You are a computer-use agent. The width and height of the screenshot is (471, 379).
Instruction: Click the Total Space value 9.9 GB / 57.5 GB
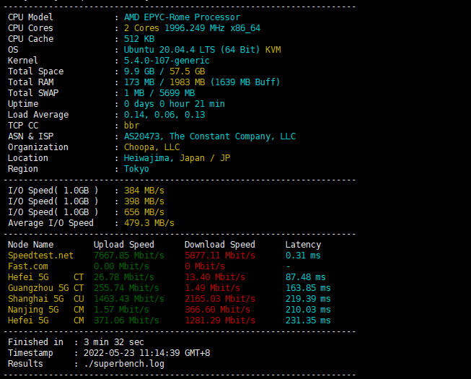coord(164,71)
